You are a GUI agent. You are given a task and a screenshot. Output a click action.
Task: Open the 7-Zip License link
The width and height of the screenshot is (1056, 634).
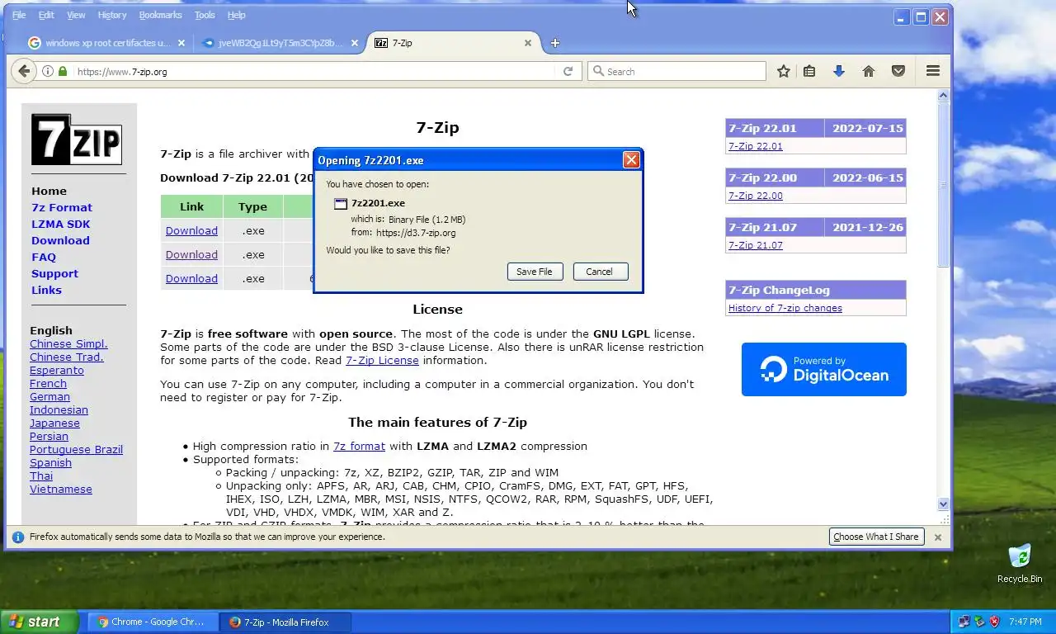(x=382, y=360)
